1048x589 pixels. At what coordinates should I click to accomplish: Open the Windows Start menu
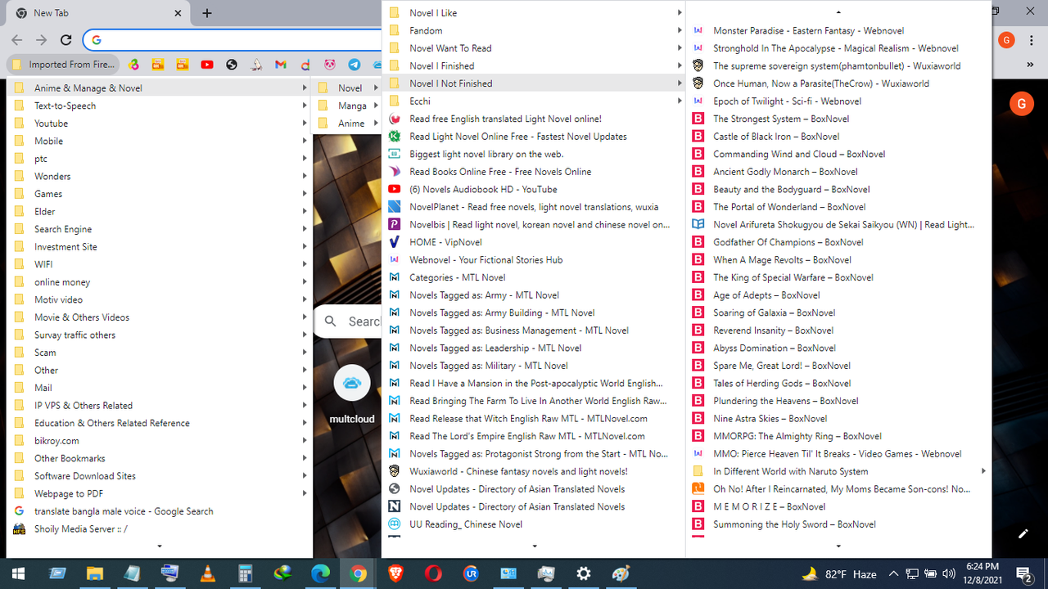pos(18,573)
